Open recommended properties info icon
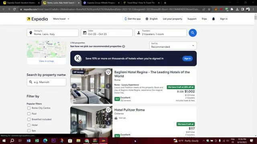257x144 pixels. pos(124,46)
